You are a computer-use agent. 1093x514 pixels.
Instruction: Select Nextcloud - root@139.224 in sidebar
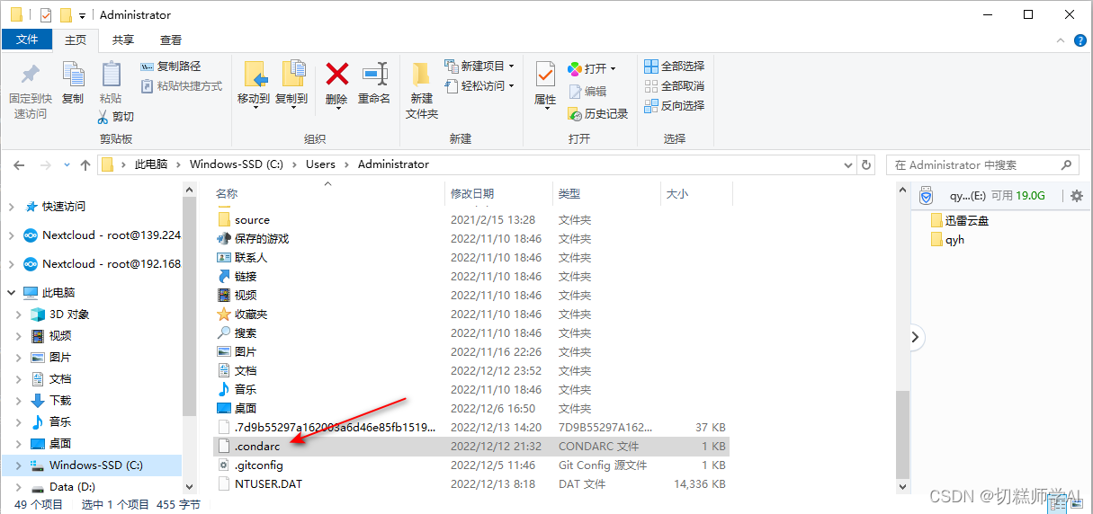(102, 235)
